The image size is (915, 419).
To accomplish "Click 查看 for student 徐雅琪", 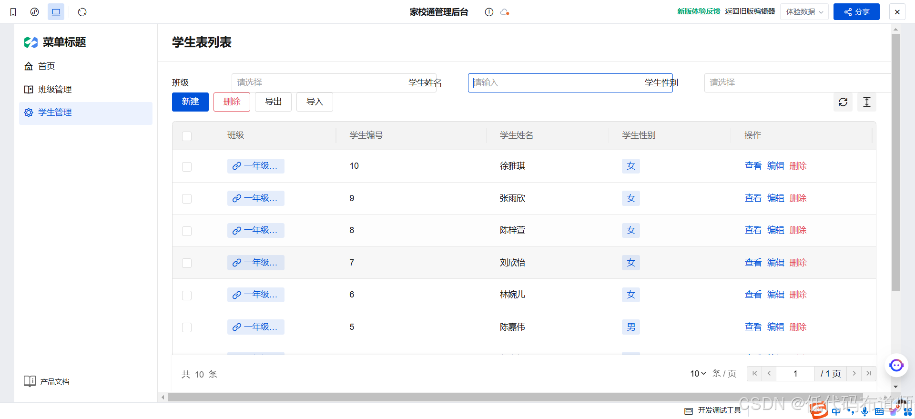I will point(753,166).
